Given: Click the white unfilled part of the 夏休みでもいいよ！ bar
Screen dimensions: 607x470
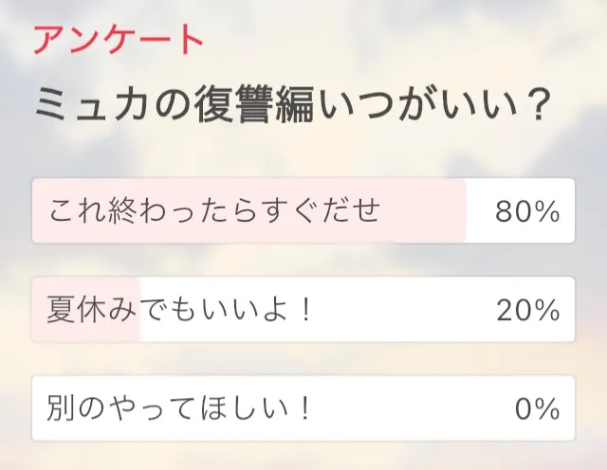Looking at the screenshot, I should [x=398, y=310].
